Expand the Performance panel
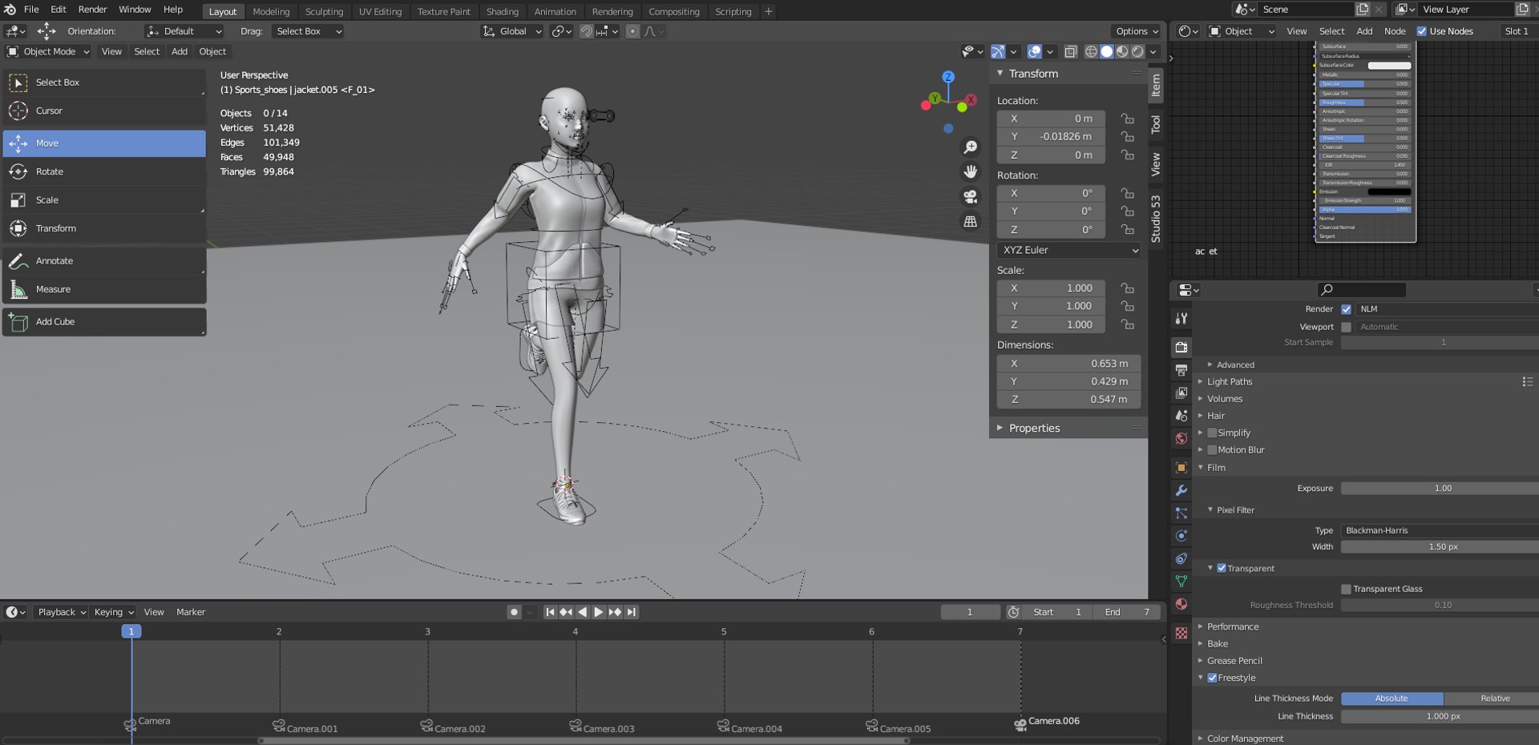 pos(1233,626)
